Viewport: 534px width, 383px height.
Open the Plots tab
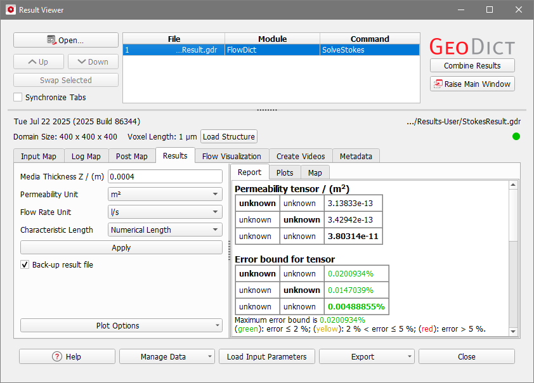pos(285,172)
